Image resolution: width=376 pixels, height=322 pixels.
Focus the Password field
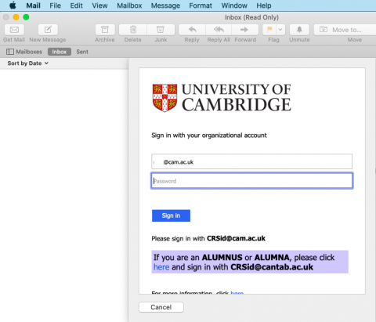(x=252, y=181)
